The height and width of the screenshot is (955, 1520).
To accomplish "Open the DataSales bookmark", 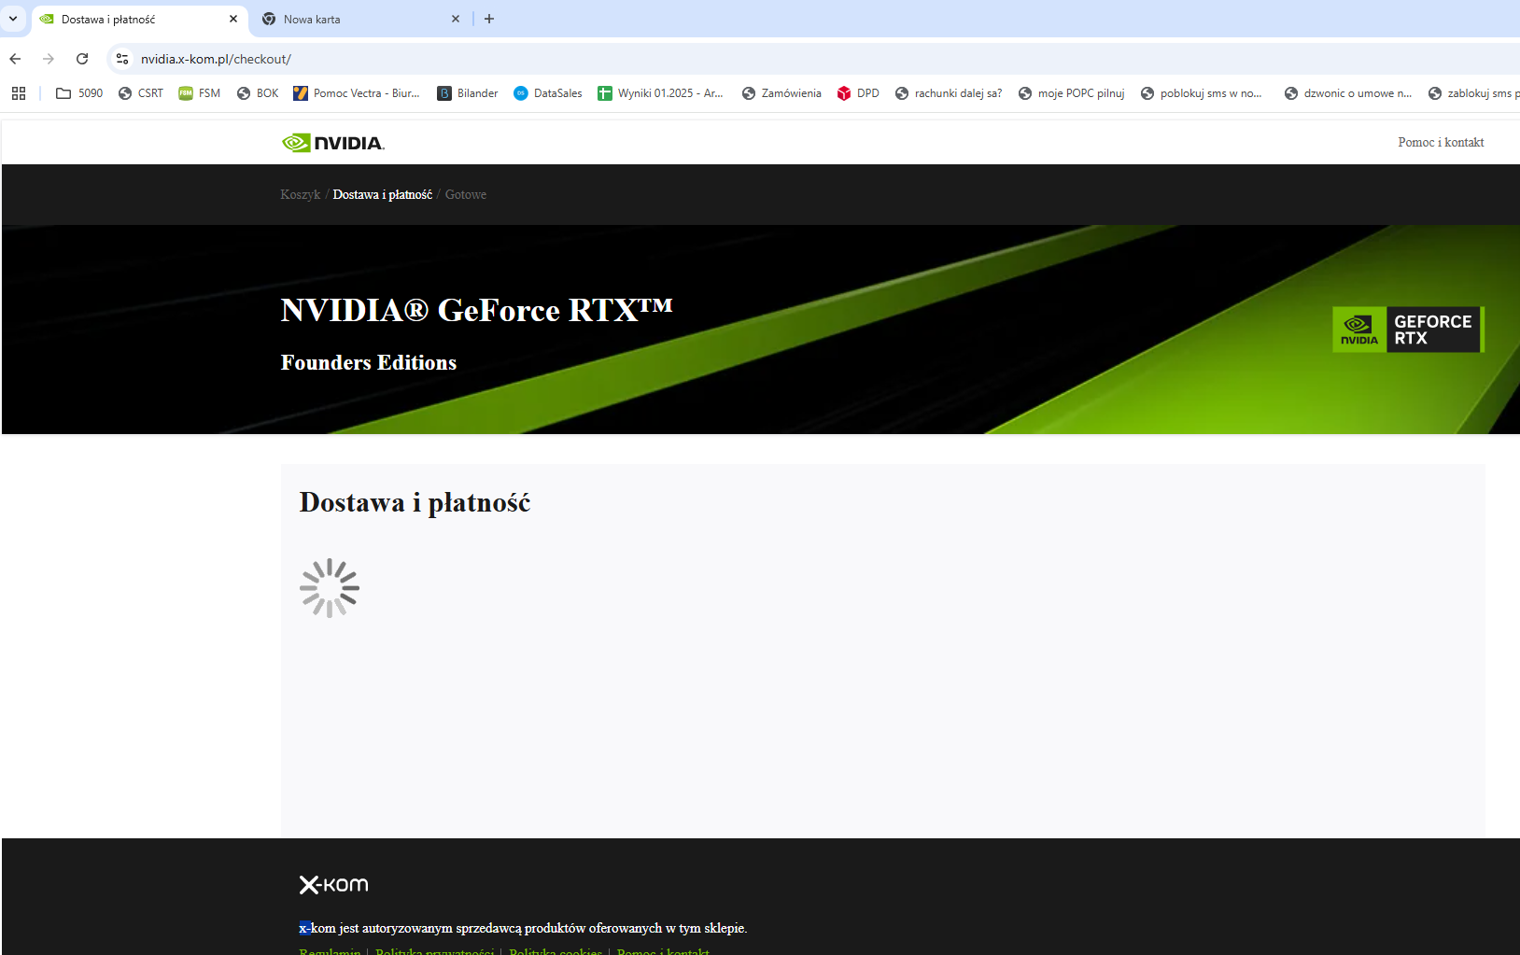I will (x=548, y=93).
